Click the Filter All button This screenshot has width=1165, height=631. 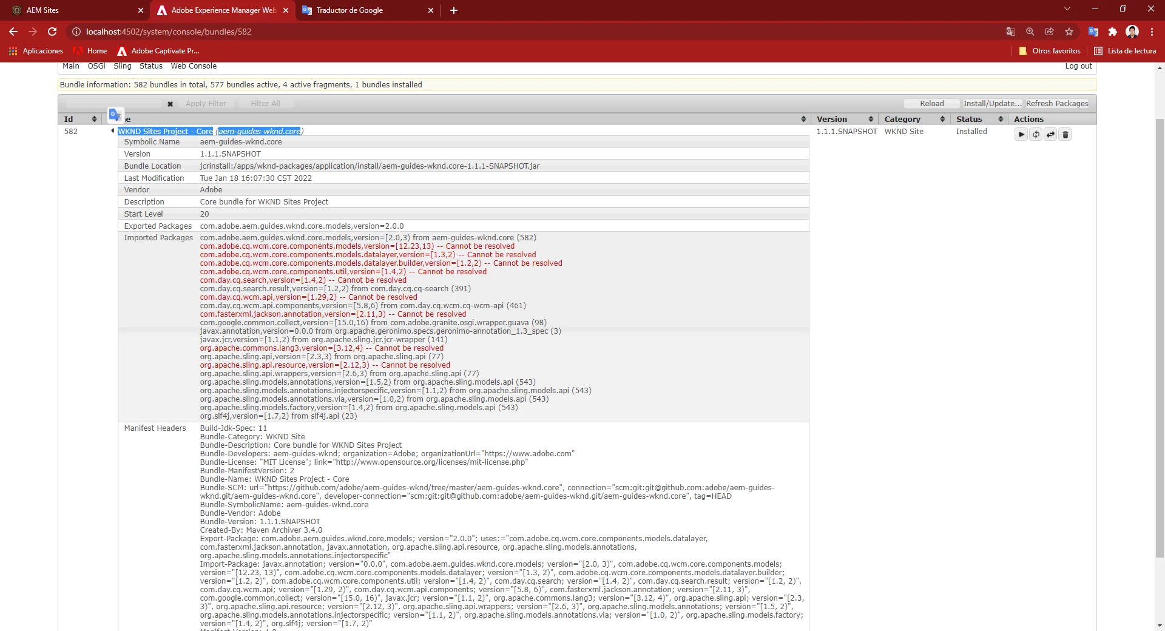click(x=265, y=104)
